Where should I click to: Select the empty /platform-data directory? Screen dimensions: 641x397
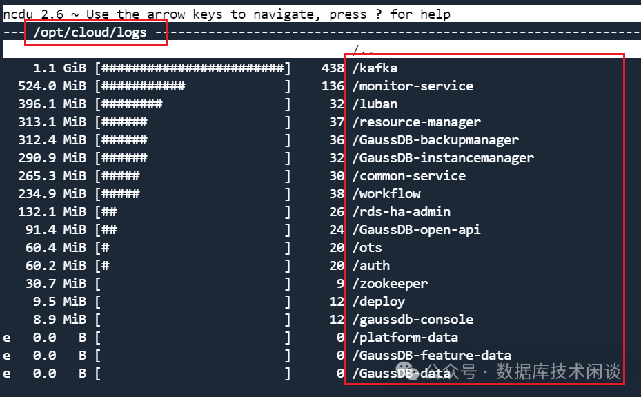405,338
